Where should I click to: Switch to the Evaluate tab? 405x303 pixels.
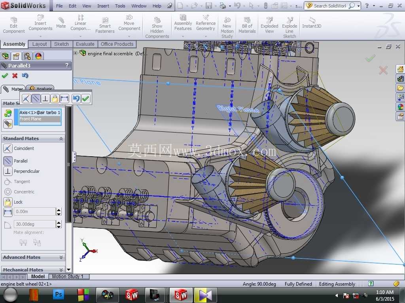click(85, 44)
